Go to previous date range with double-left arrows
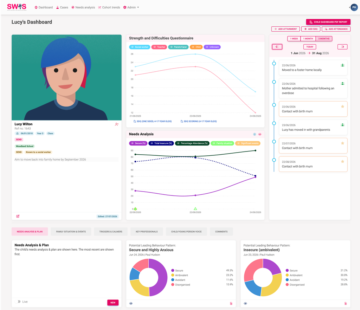 point(277,47)
